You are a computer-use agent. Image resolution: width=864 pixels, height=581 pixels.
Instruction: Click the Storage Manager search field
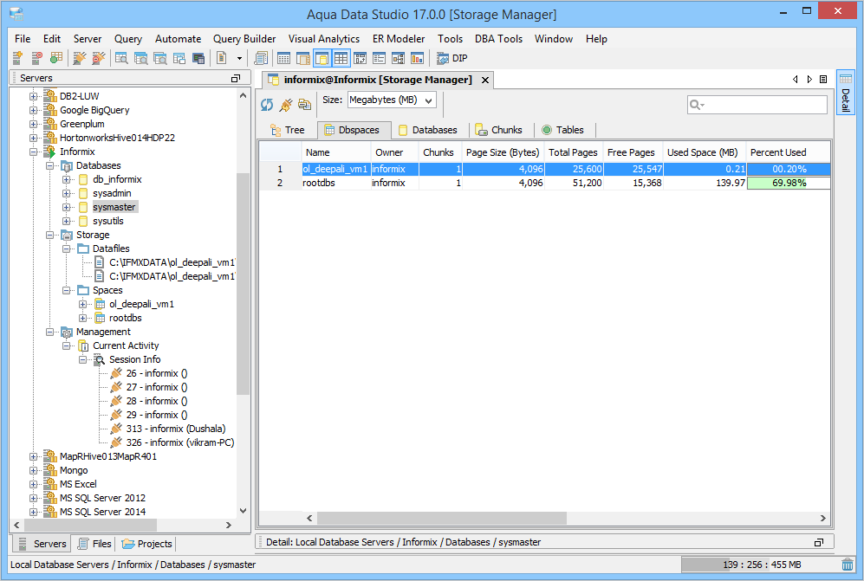tap(757, 105)
